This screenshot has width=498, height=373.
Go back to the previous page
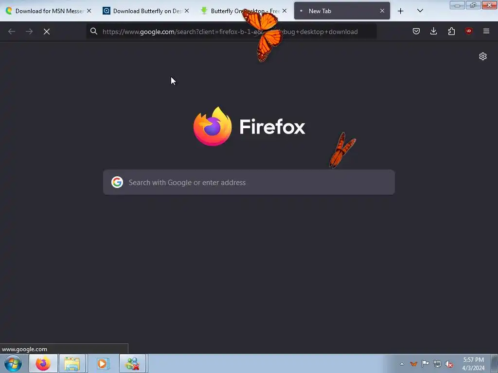click(x=12, y=32)
